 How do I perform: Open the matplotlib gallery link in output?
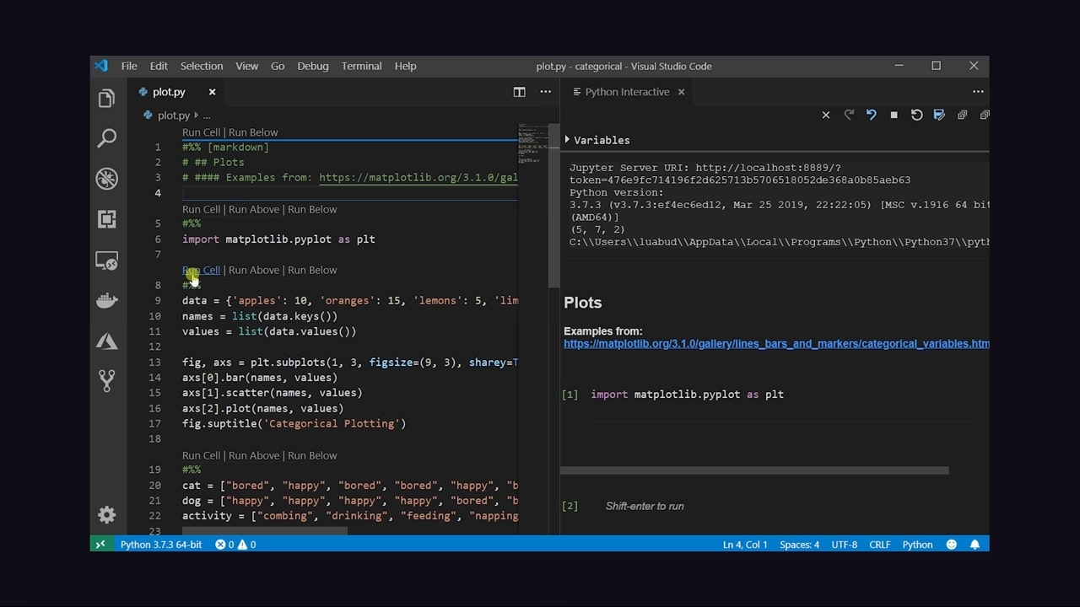(x=776, y=344)
